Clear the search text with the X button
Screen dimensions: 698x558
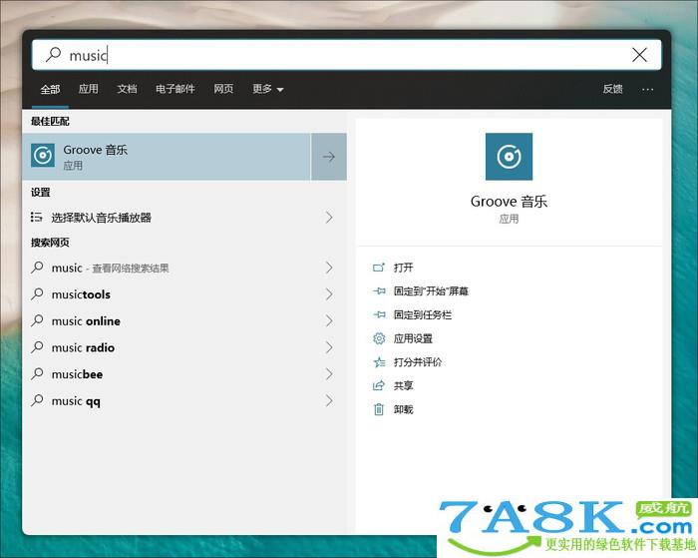pyautogui.click(x=640, y=55)
